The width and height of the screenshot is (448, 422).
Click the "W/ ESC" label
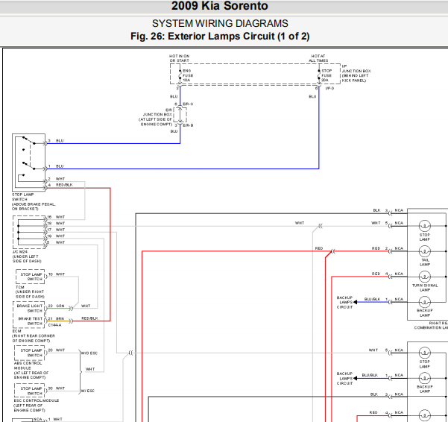click(88, 391)
